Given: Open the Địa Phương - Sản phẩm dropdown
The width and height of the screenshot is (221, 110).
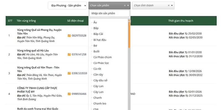Looking at the screenshot, I should pyautogui.click(x=67, y=6).
